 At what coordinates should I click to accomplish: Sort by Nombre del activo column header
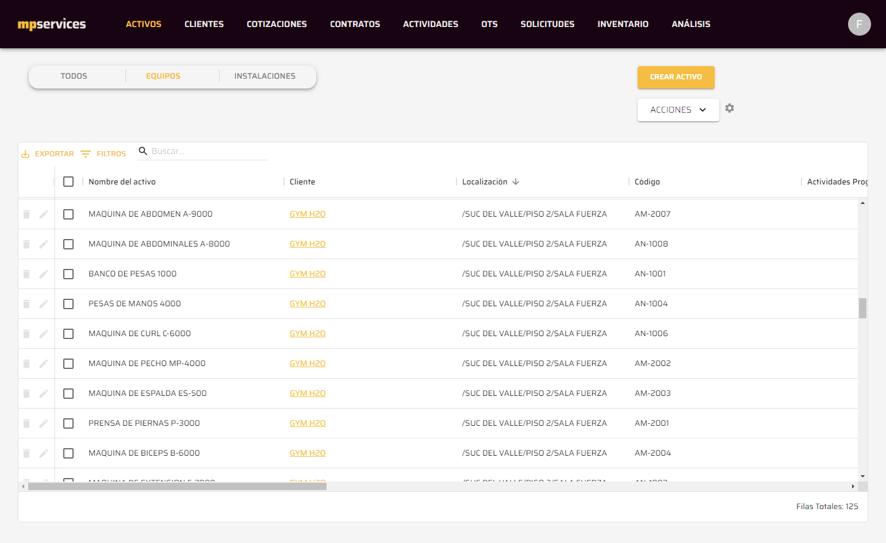[122, 182]
